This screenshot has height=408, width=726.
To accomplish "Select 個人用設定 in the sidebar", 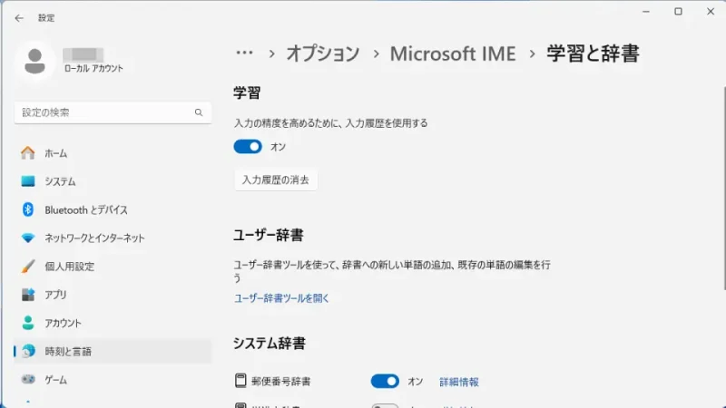I will pos(113,267).
